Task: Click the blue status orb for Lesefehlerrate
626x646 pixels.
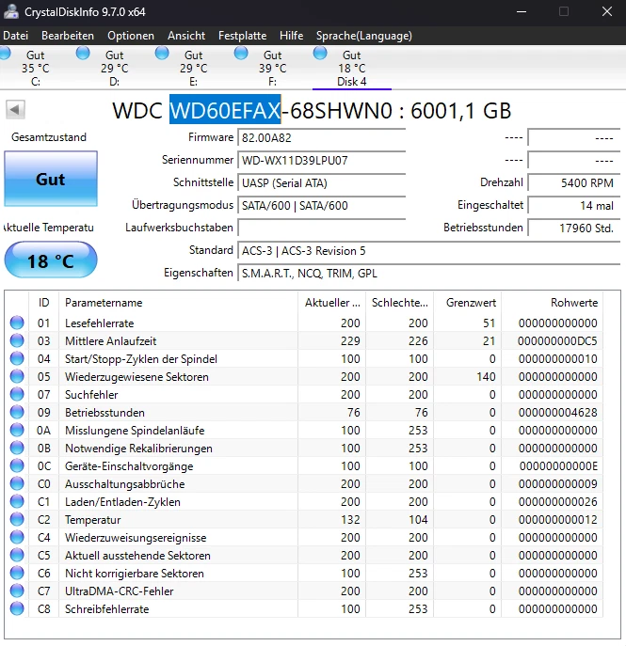Action: click(17, 323)
